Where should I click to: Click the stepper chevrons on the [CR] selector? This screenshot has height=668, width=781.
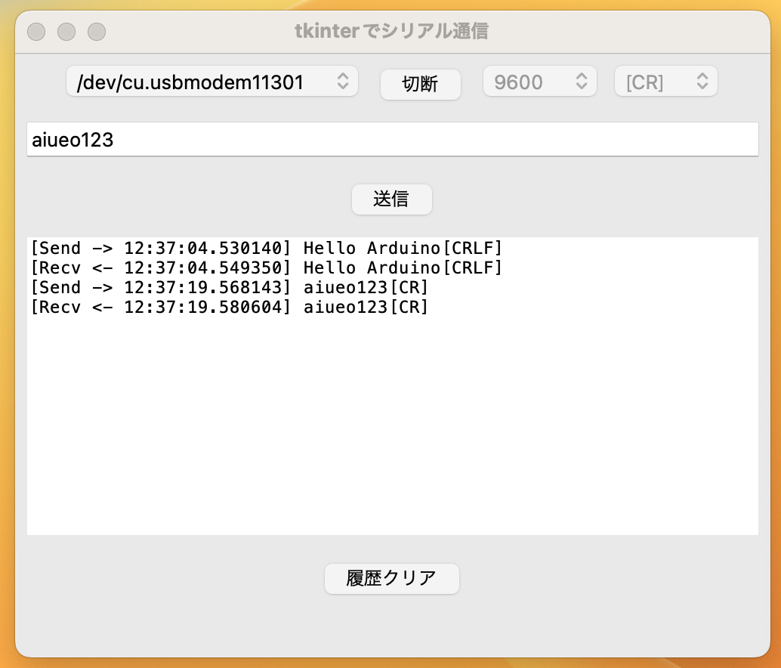point(702,81)
